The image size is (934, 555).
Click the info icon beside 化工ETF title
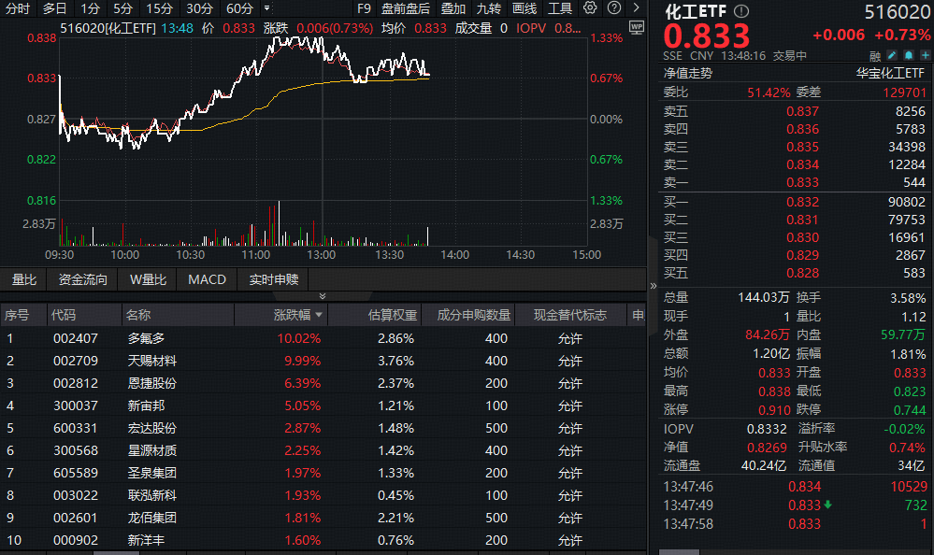741,11
